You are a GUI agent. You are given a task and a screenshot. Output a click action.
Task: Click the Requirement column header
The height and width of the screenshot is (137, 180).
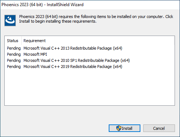(x=35, y=41)
